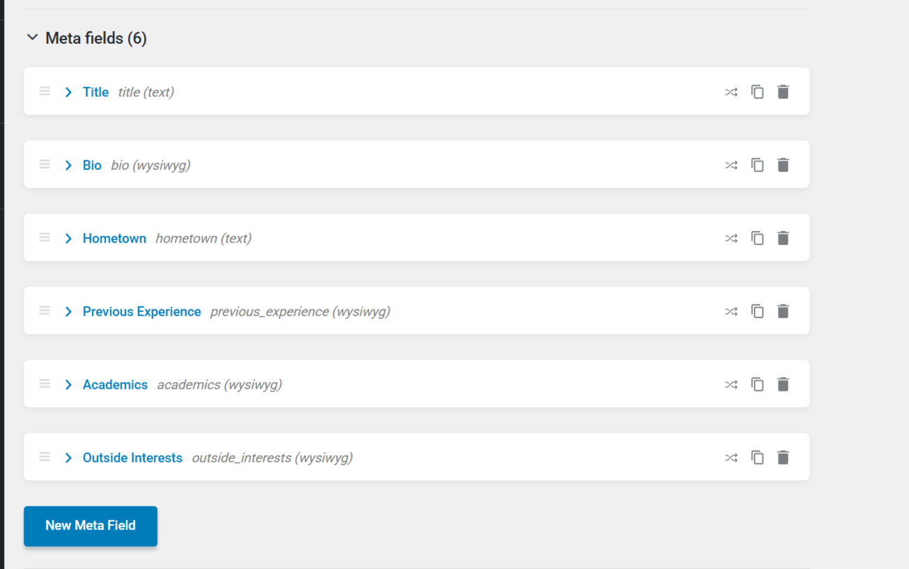The height and width of the screenshot is (569, 909).
Task: Delete the Title meta field
Action: 783,92
